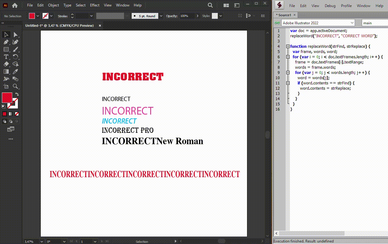Screen dimensions: 388x244
Task: Click the red Fill color box
Action: point(7,97)
